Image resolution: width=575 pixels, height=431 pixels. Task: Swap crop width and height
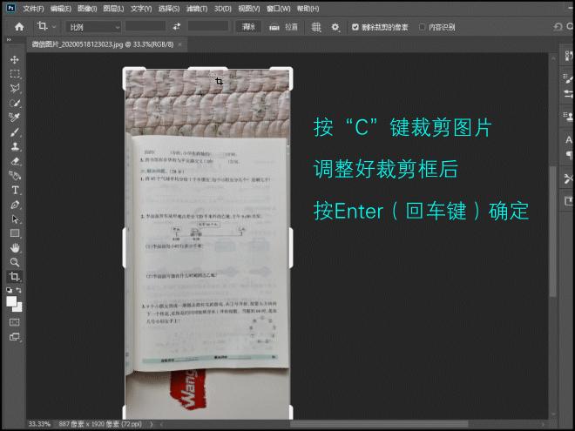pyautogui.click(x=177, y=26)
